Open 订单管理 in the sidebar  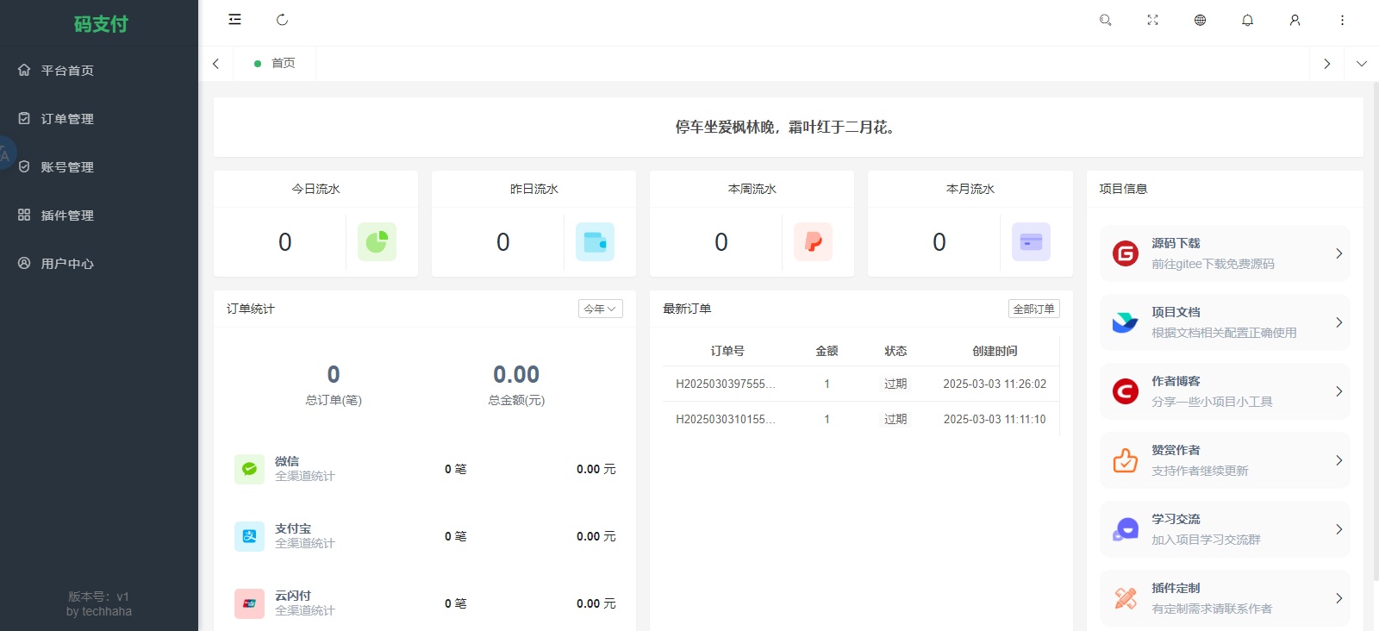tap(99, 118)
